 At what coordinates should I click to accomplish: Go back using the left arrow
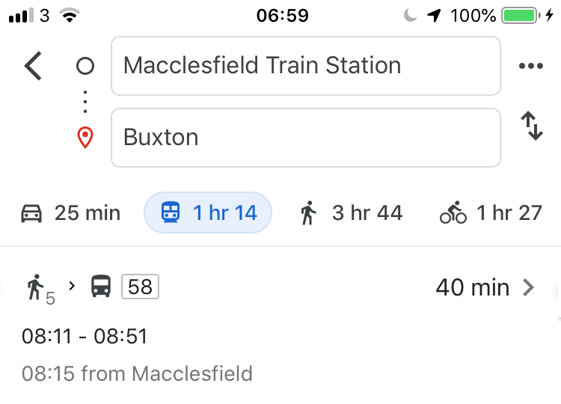(33, 66)
